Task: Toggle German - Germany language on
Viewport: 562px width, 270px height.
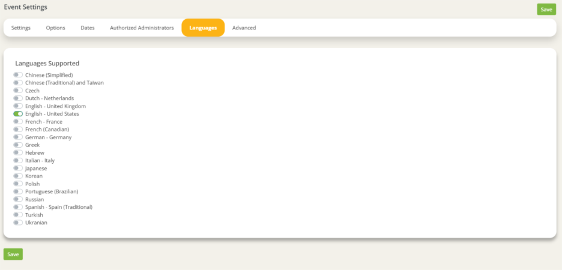Action: point(18,137)
